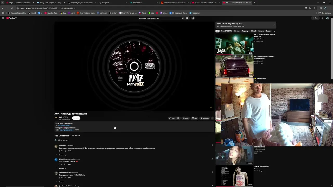Dislike the AK-47 video
333x187 pixels.
point(178,118)
